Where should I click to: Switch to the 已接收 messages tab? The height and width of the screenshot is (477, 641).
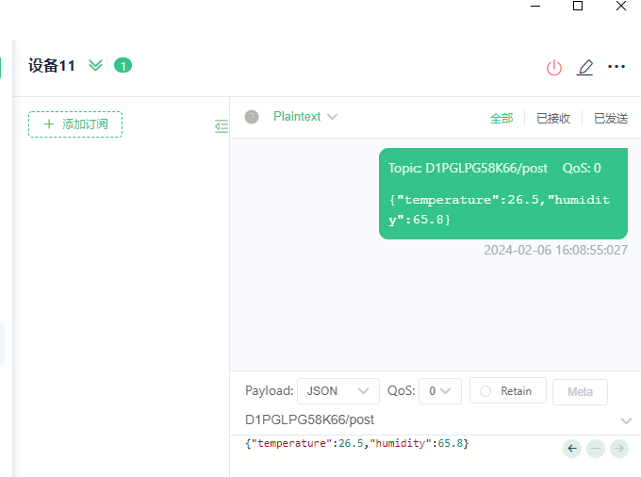553,118
